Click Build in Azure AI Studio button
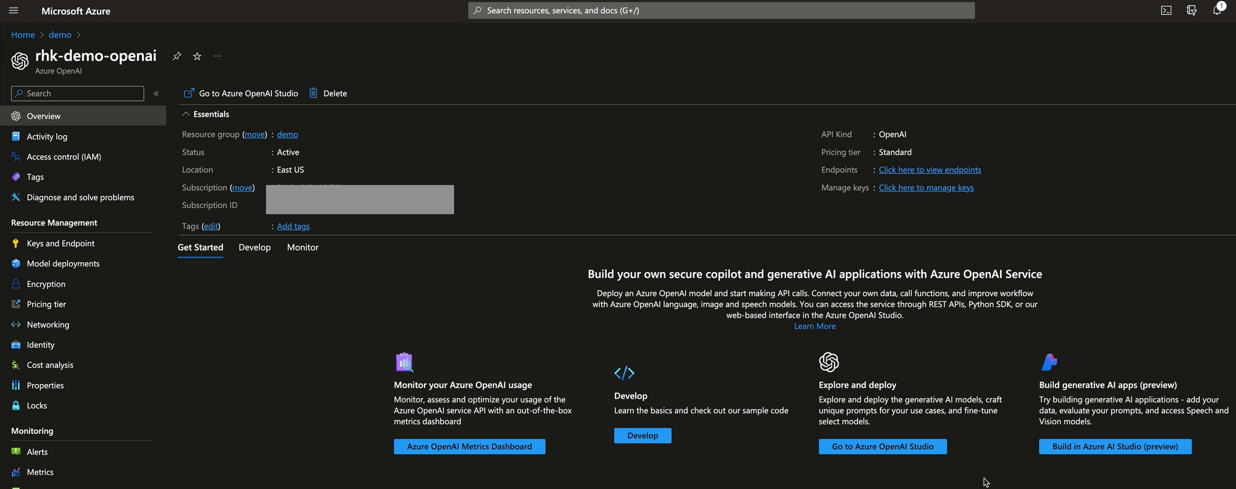The width and height of the screenshot is (1236, 489). point(1115,446)
